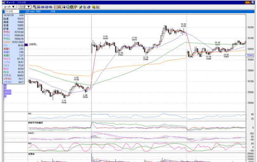Click the MACD row in data panel
The height and width of the screenshot is (162, 257).
14,59
